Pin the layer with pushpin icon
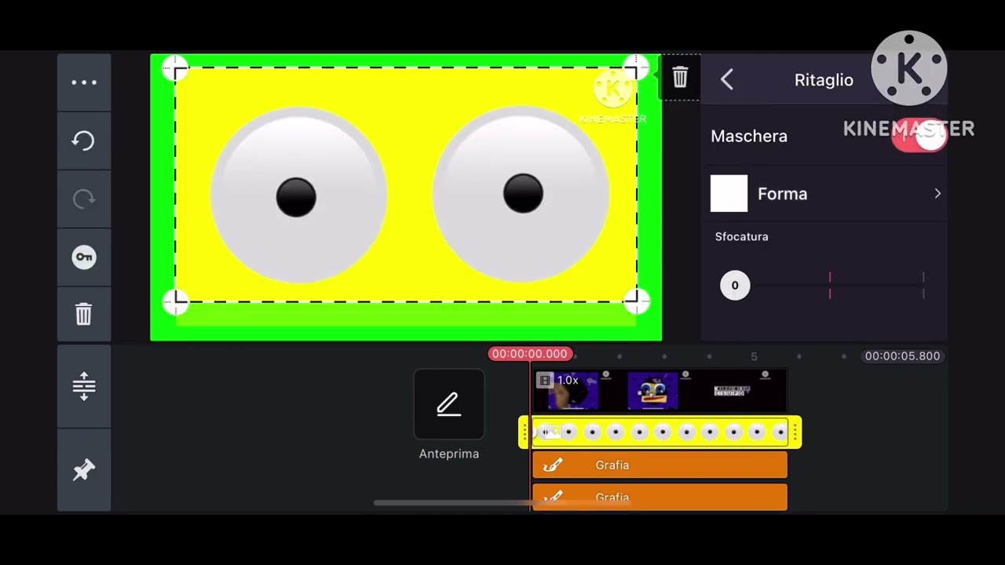Screen dimensions: 1005x565 [x=84, y=470]
